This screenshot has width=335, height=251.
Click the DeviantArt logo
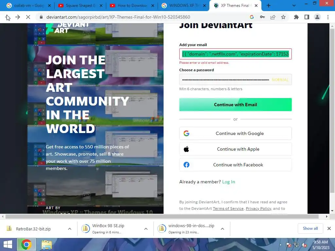pyautogui.click(x=67, y=29)
